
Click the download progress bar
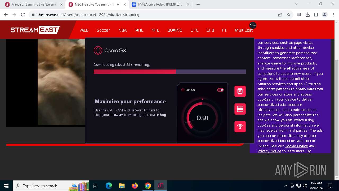(170, 72)
